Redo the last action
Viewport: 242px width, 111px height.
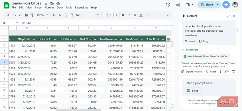tap(20, 15)
